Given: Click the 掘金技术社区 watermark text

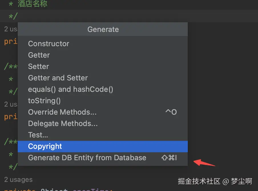Looking at the screenshot, I should click(x=199, y=181).
